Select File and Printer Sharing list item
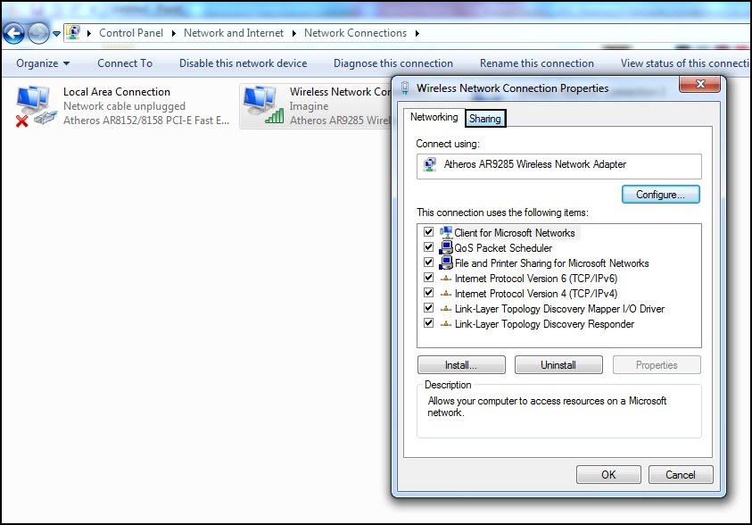The image size is (752, 525). pos(551,263)
